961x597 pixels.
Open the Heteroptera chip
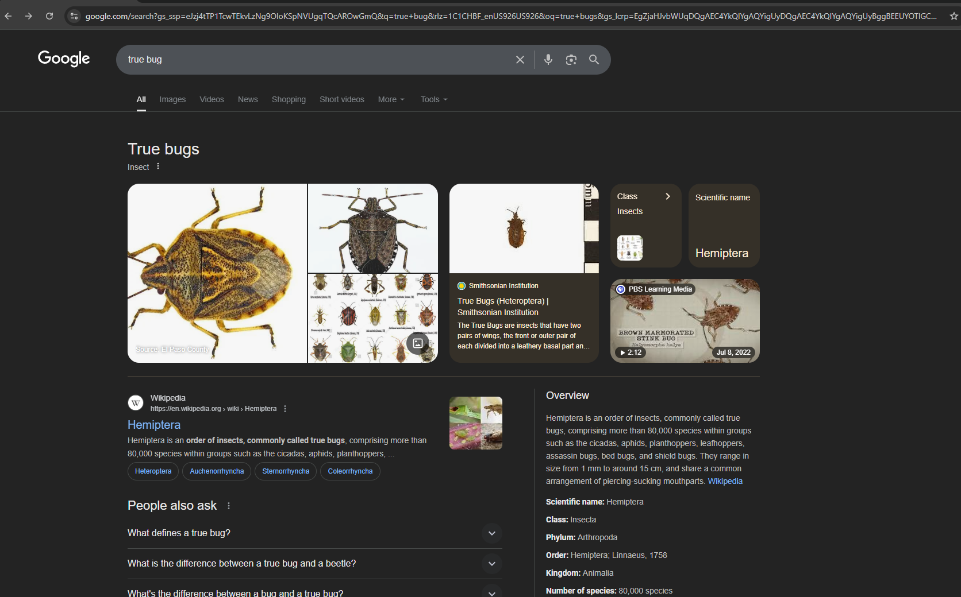[153, 471]
